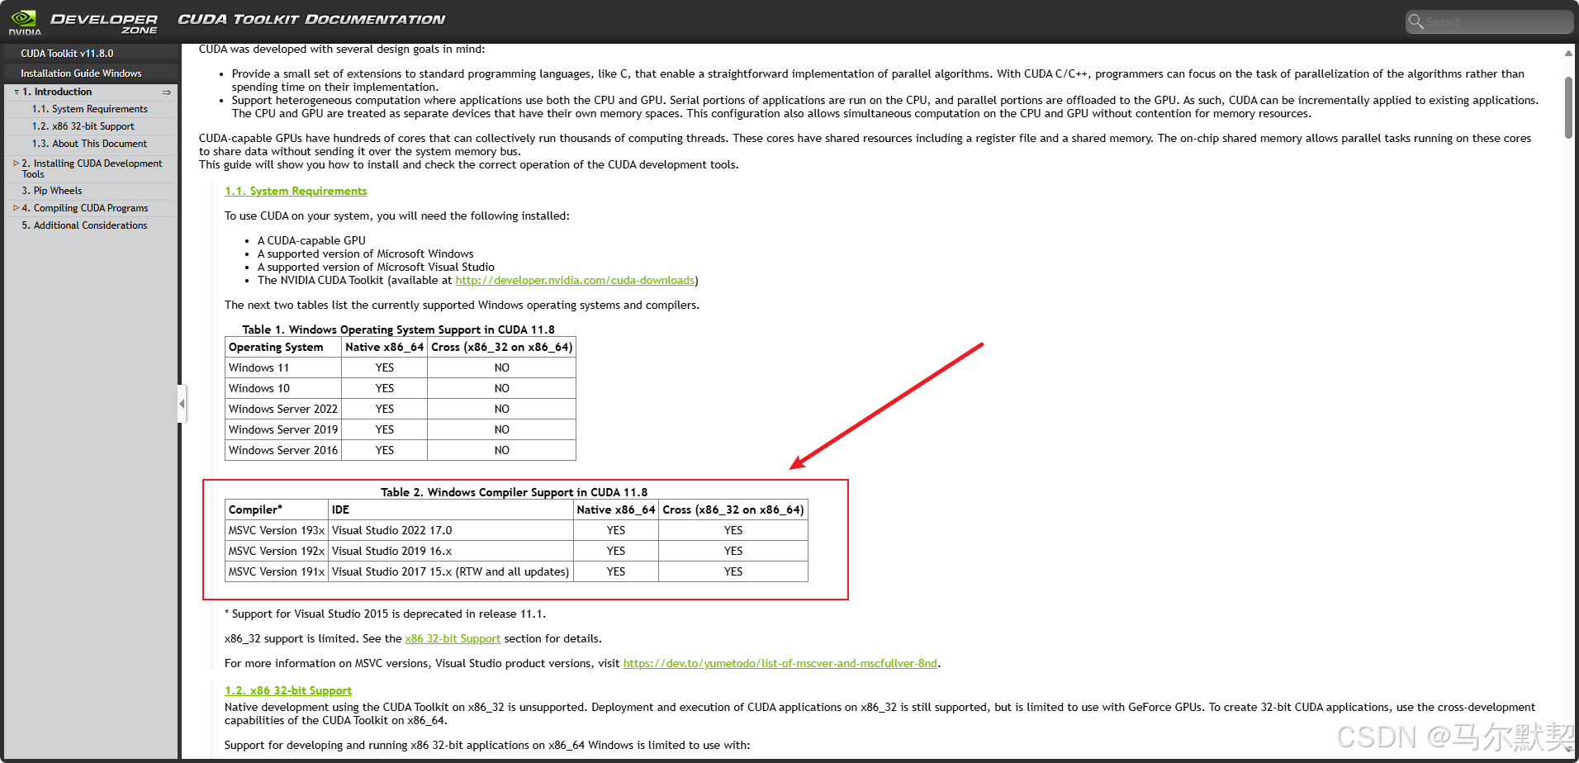The height and width of the screenshot is (763, 1579).
Task: Click the Operating System column header
Action: pos(283,348)
